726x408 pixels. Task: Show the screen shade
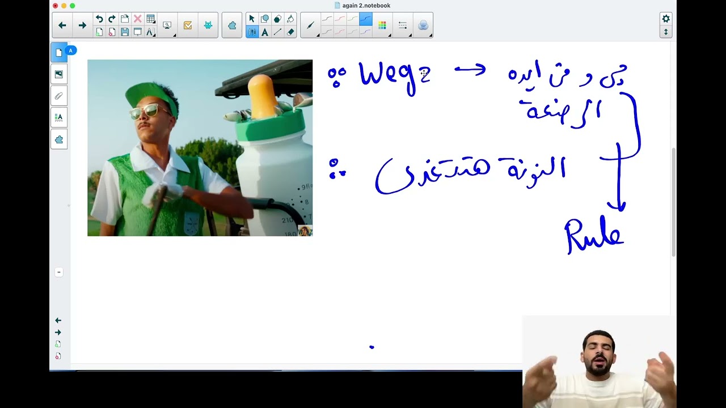point(137,32)
